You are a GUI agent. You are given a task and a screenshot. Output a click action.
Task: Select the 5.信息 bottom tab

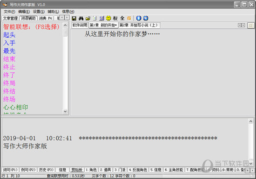[x=156, y=170]
